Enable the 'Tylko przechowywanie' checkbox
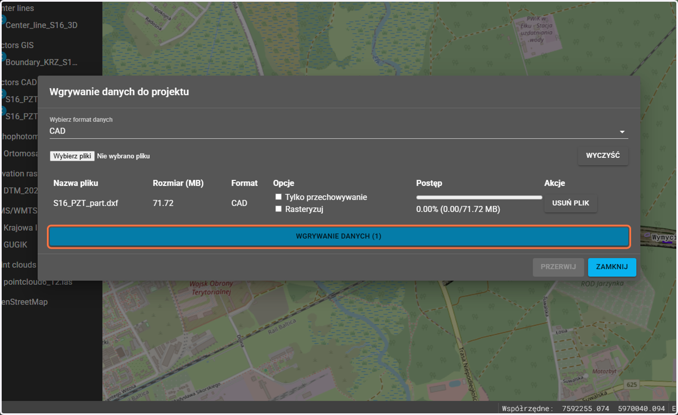 tap(279, 197)
